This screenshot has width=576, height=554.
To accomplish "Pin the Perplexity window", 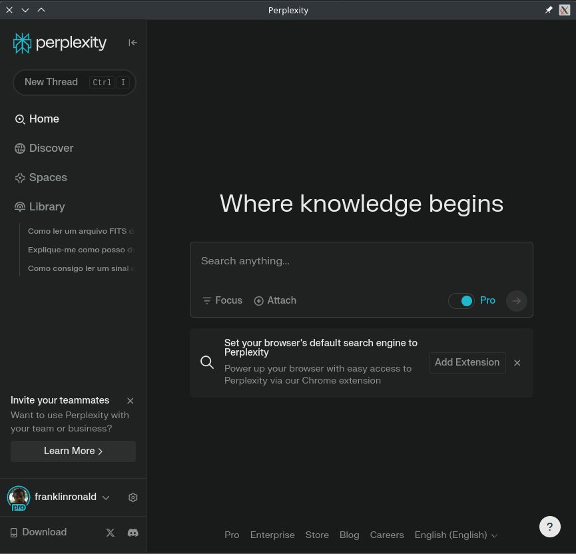I will (548, 10).
